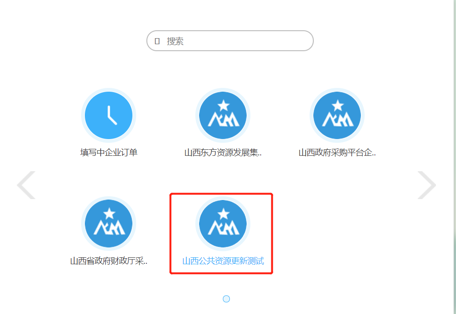This screenshot has width=456, height=314.
Task: Focus the 搜索 search input field
Action: pos(230,41)
